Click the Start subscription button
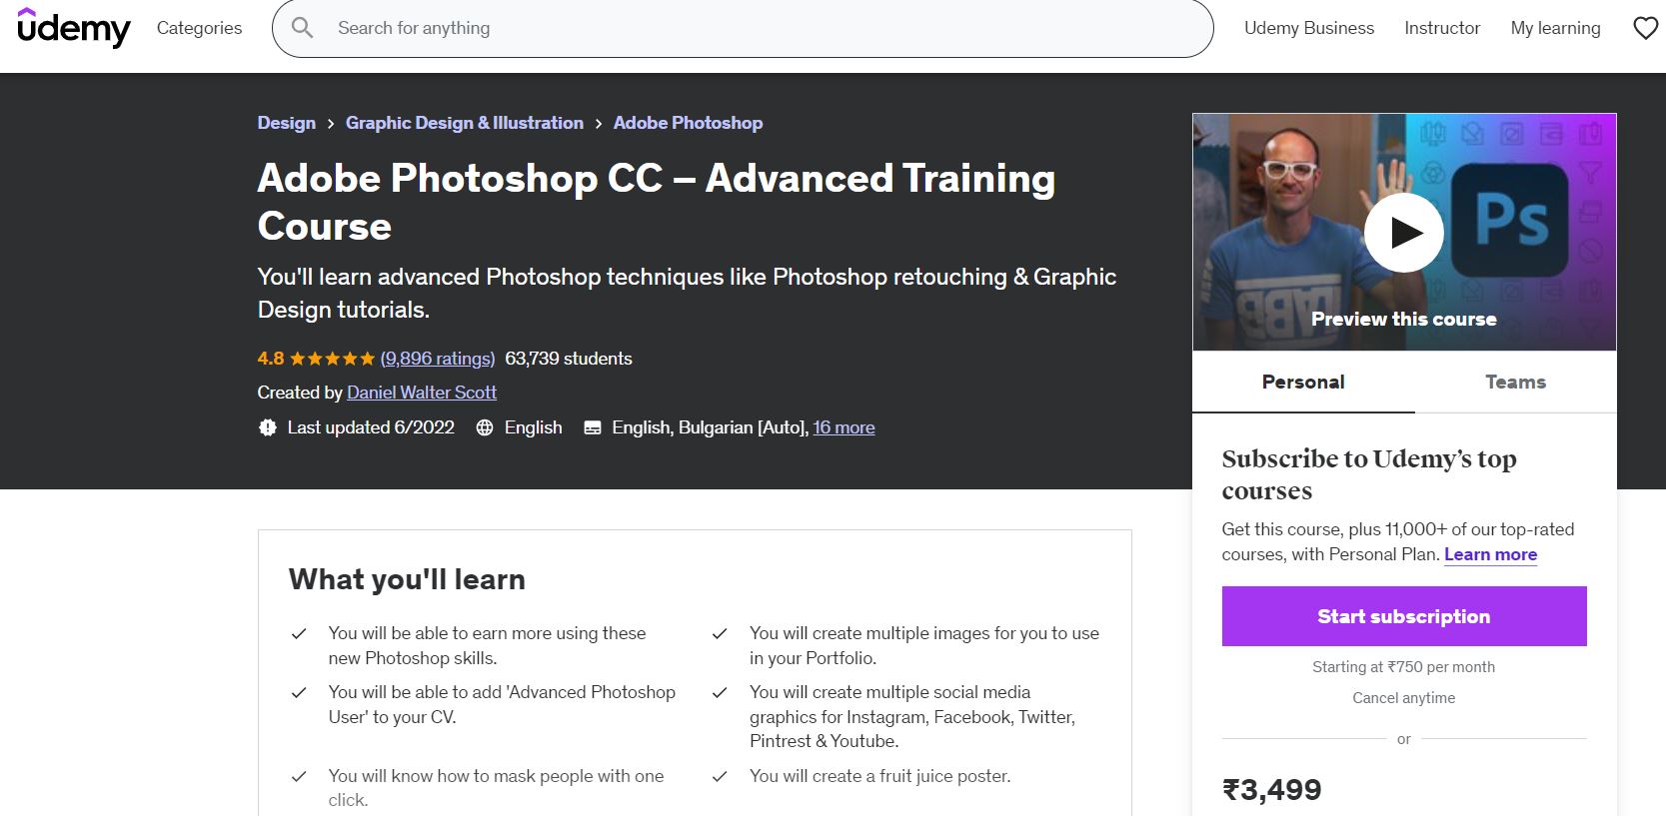This screenshot has width=1666, height=816. click(1403, 616)
